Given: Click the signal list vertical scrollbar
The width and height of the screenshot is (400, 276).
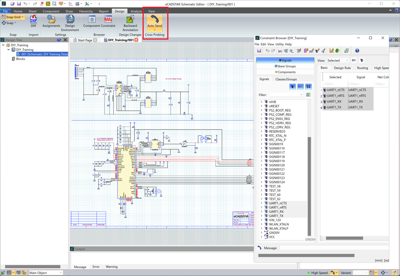Looking at the screenshot, I should 309,186.
